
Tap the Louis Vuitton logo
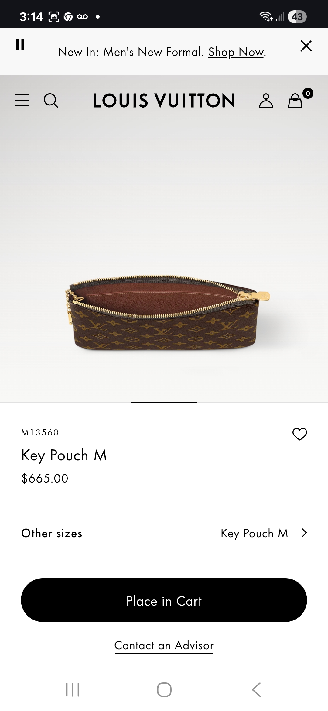(164, 101)
